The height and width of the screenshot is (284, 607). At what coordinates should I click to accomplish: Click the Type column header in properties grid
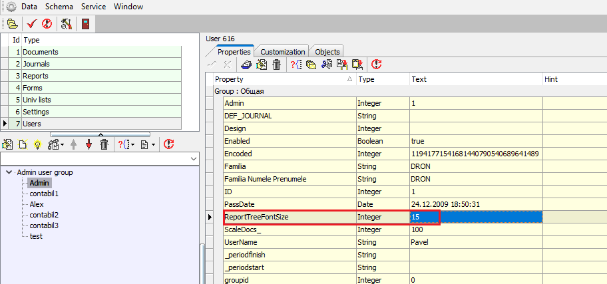pyautogui.click(x=383, y=79)
